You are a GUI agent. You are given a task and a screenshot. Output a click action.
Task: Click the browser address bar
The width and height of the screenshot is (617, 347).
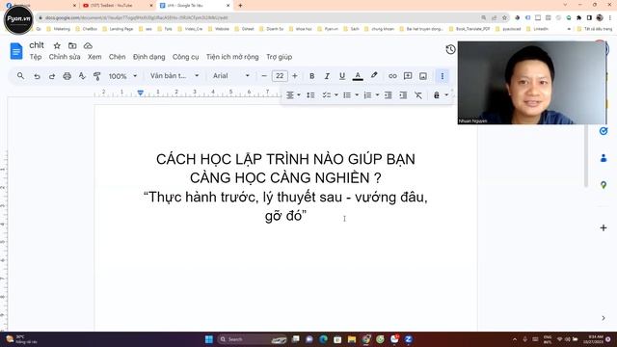pos(259,17)
